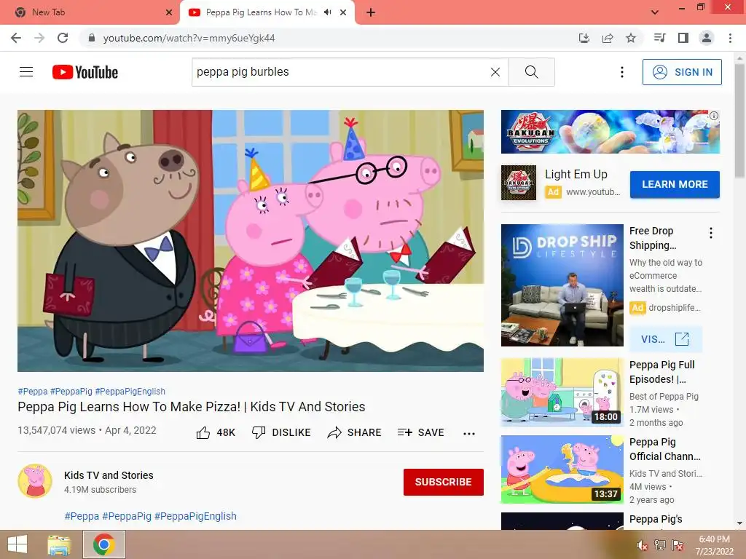Open the Light Em Up ad title
This screenshot has height=559, width=746.
point(576,175)
